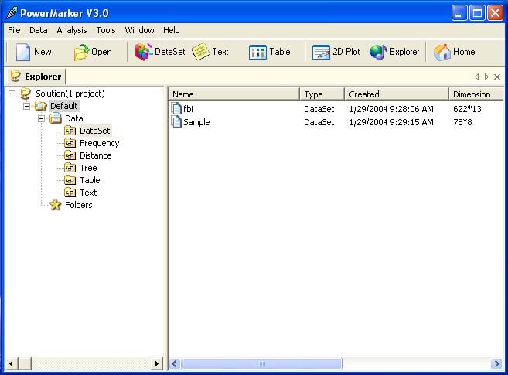This screenshot has width=508, height=375.
Task: Open the Tools menu
Action: click(106, 30)
